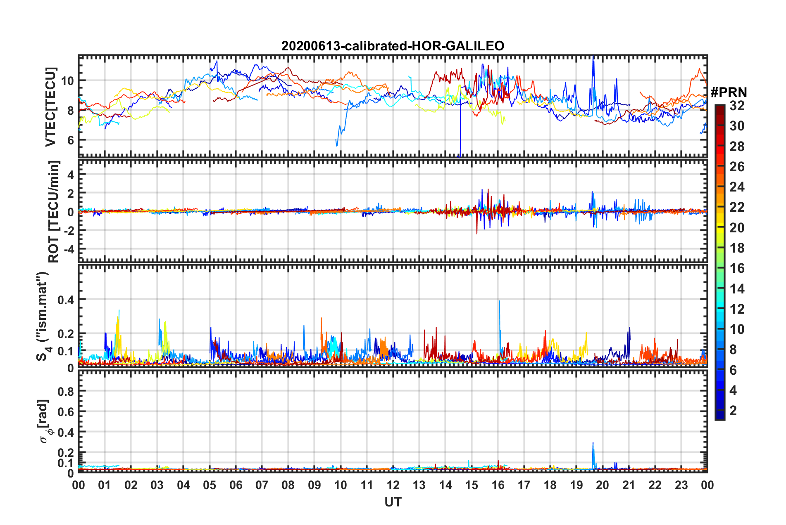The height and width of the screenshot is (525, 786).
Task: Click ROT axis tick label -4
Action: pyautogui.click(x=68, y=249)
